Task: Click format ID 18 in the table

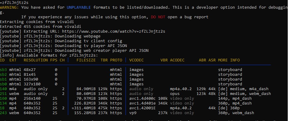Action: (x=2, y=108)
